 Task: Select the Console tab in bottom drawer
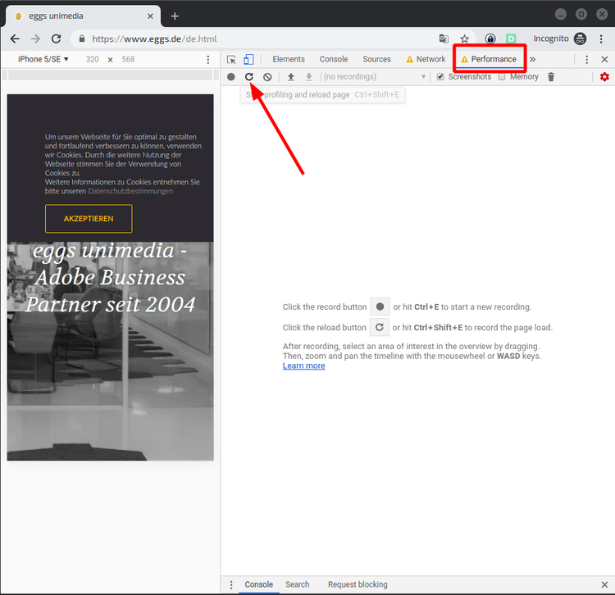tap(258, 584)
